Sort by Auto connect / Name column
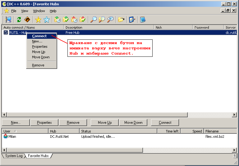This screenshot has width=239, height=166. [33, 27]
